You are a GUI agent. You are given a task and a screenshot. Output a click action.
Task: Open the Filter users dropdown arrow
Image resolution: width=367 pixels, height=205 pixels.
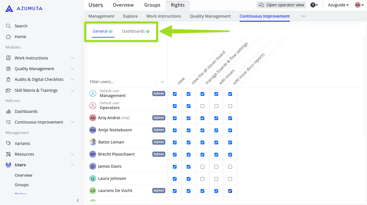pos(162,82)
